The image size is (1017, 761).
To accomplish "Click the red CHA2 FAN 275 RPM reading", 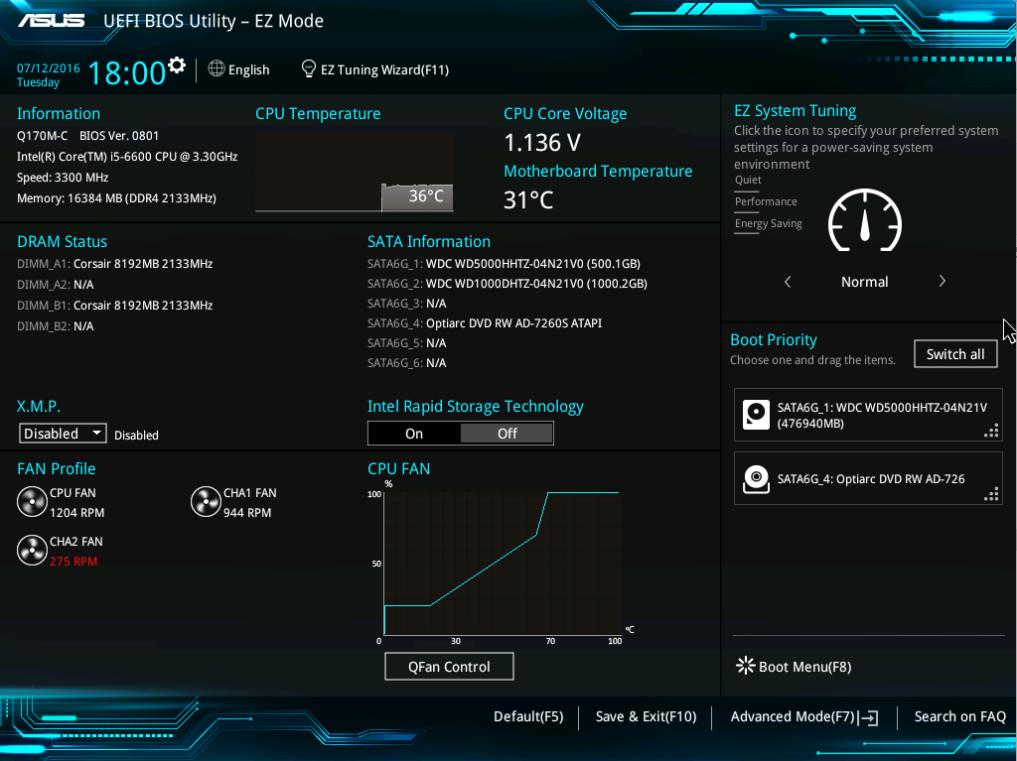I will [x=73, y=562].
